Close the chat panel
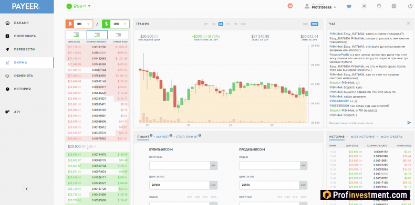 [x=408, y=23]
